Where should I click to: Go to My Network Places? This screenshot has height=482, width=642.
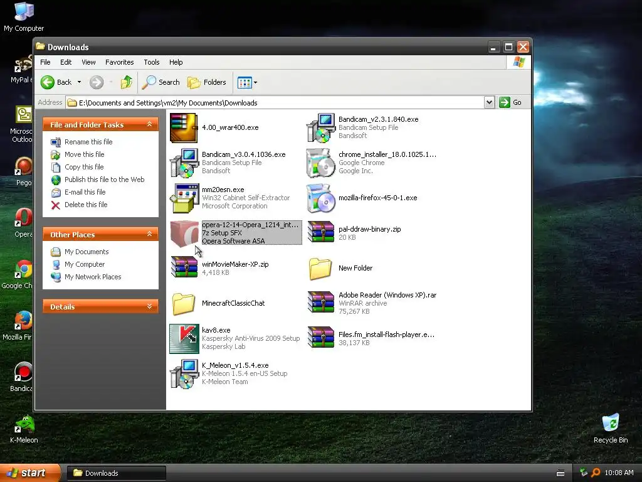pos(93,277)
